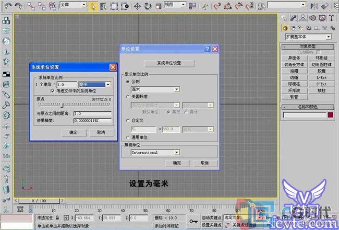
Task: Activate the Select and Link tool
Action: pos(31,6)
